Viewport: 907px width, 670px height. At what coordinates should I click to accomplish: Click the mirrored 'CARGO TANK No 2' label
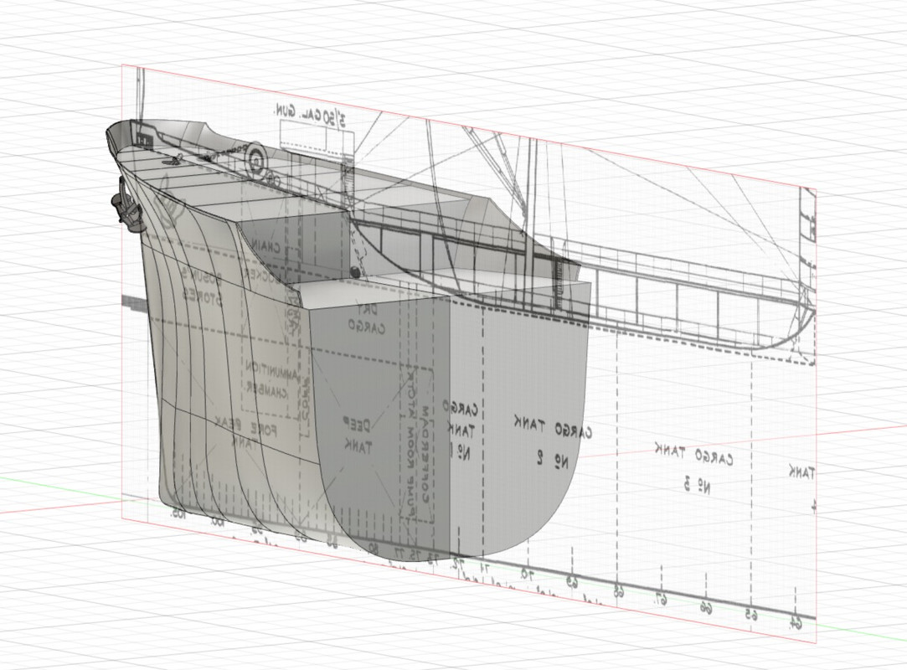(553, 444)
